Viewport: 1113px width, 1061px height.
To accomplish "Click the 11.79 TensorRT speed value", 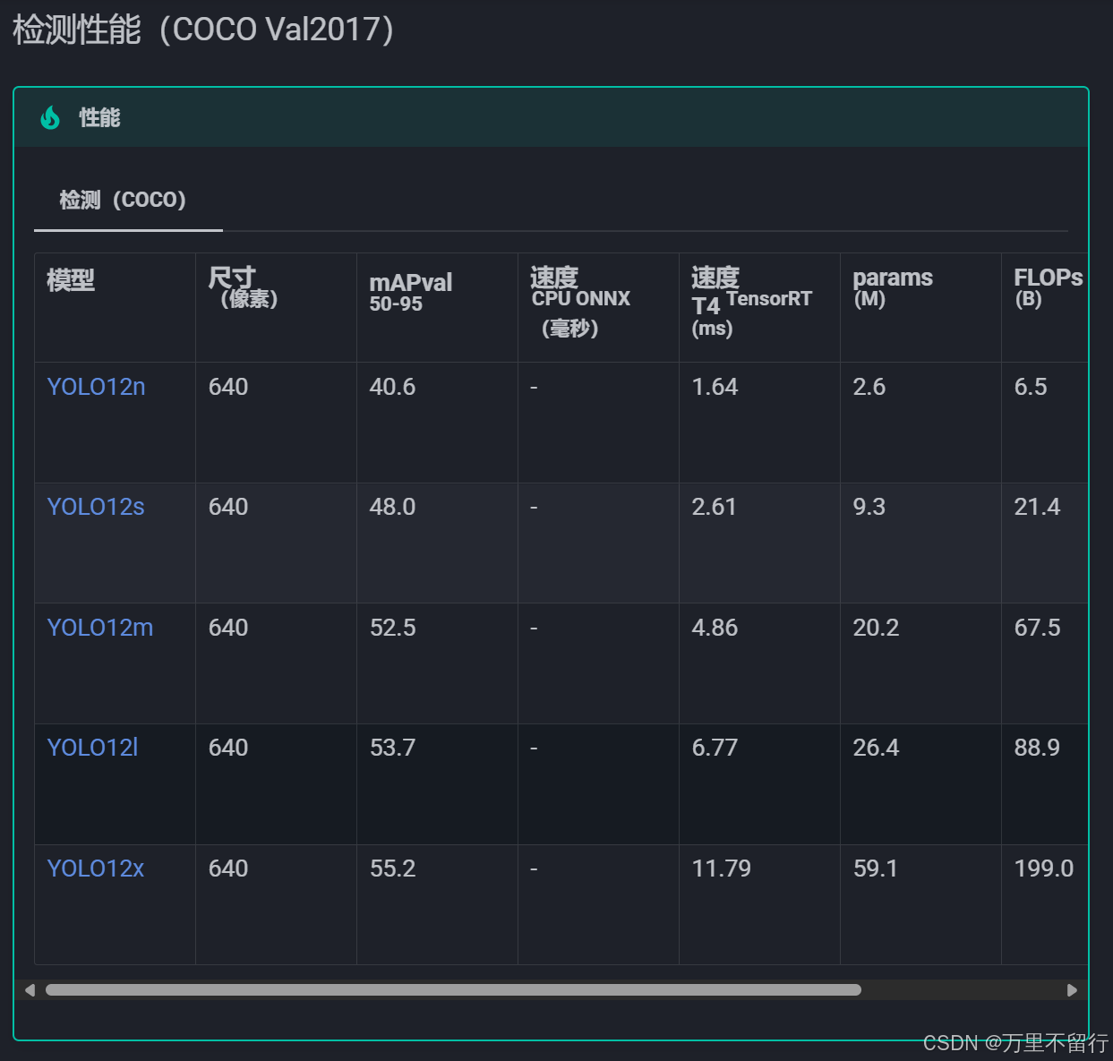I will [x=721, y=868].
